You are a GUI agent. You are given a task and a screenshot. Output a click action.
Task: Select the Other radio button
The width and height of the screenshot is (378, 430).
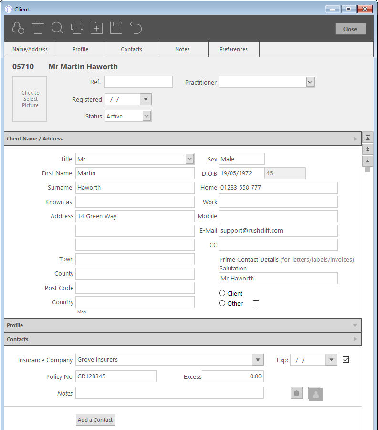point(222,303)
